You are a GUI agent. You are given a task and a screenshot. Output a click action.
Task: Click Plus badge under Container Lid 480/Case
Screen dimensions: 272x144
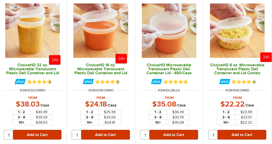click(156, 82)
